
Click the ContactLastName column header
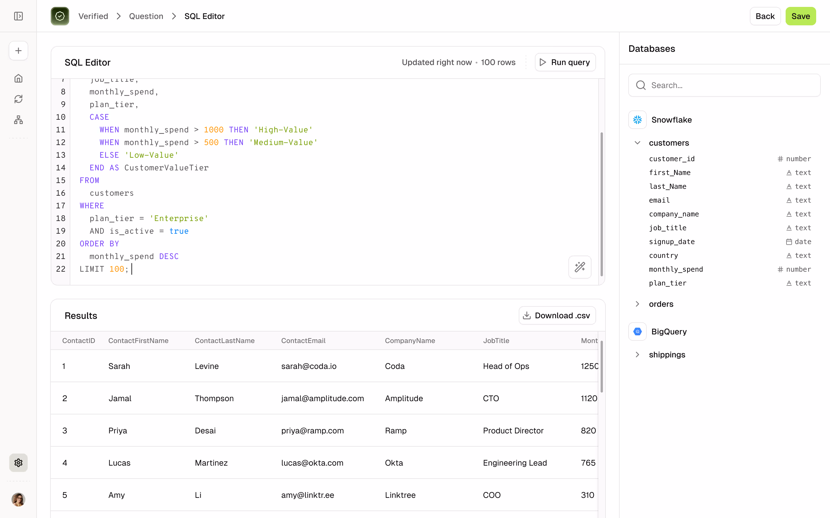pos(225,340)
